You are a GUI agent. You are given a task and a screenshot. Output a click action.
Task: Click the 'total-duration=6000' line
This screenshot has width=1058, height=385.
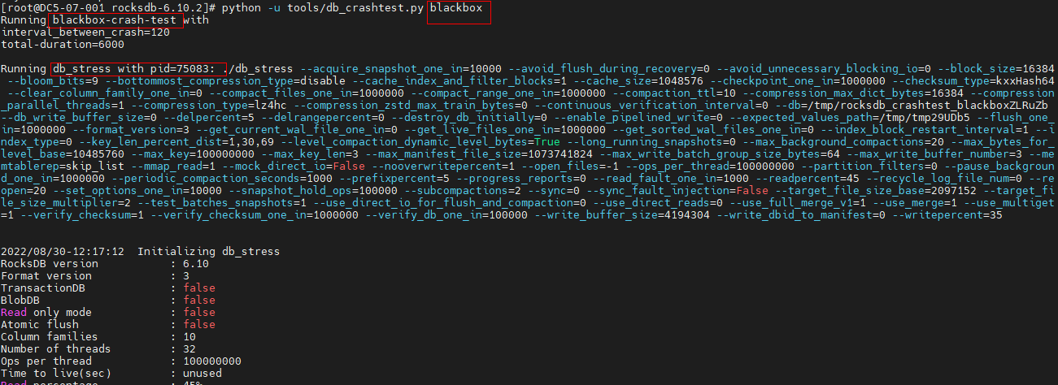63,44
